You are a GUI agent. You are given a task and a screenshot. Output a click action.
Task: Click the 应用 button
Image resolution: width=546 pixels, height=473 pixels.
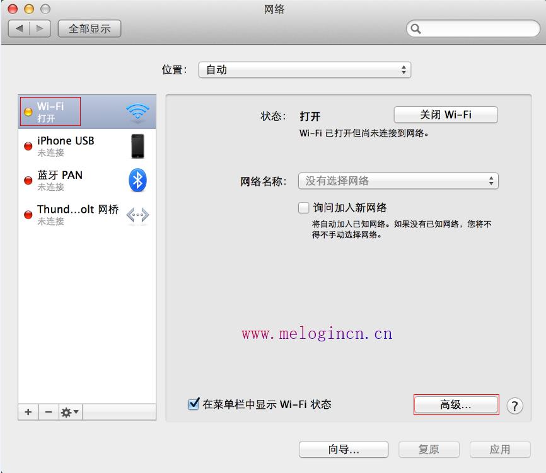(x=500, y=450)
